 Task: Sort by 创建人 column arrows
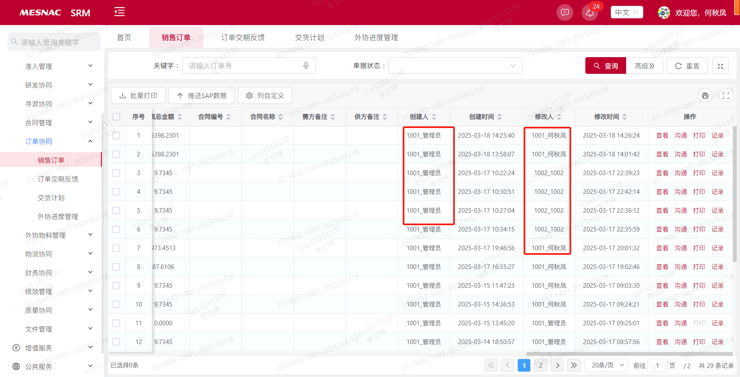434,117
